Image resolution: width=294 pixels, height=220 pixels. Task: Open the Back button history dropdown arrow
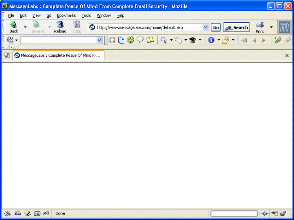[x=25, y=27]
